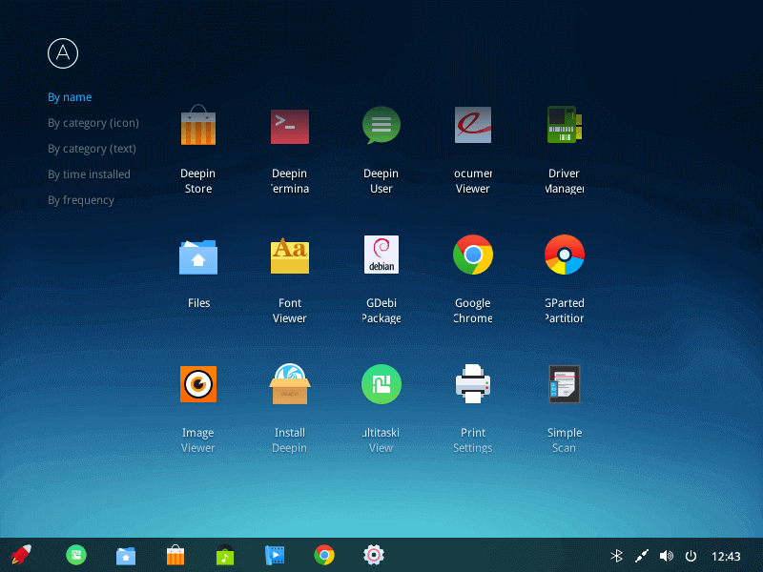
Task: Launch Image Viewer app
Action: [x=198, y=384]
